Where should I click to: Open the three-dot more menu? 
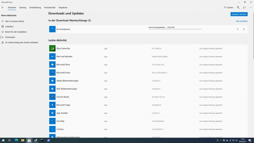pyautogui.click(x=251, y=7)
